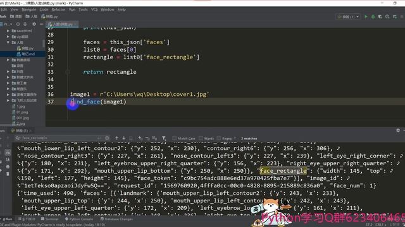Open the Project view selector dropdown

(7, 24)
